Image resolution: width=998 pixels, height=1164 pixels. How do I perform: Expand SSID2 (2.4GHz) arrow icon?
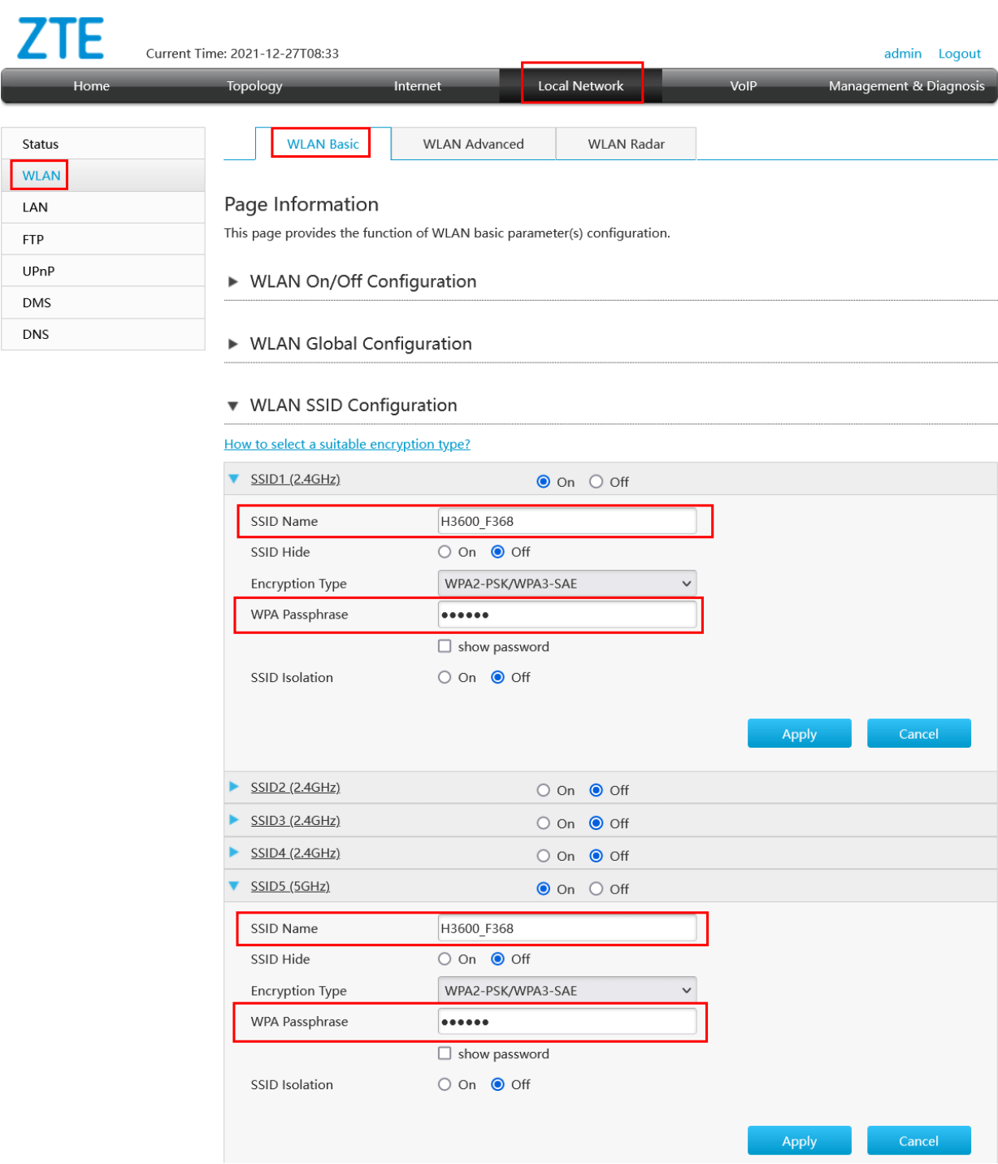[234, 787]
